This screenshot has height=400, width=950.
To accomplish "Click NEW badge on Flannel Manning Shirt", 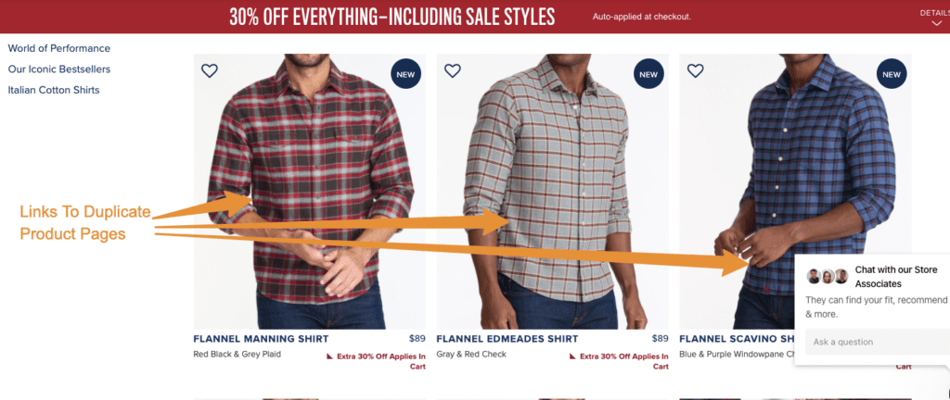I will [x=405, y=74].
